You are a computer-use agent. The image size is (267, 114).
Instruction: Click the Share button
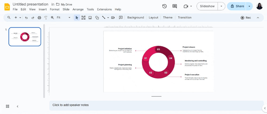point(237,6)
